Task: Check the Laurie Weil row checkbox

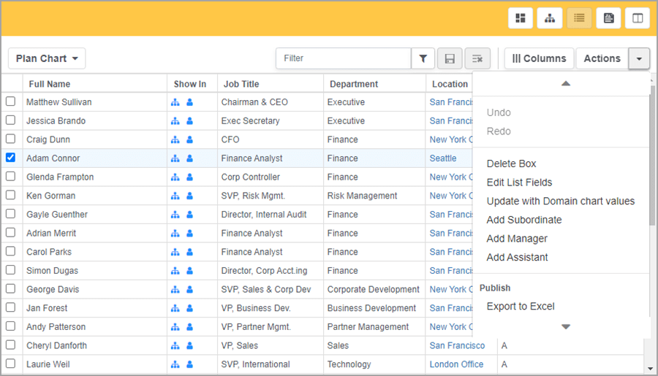Action: point(10,364)
